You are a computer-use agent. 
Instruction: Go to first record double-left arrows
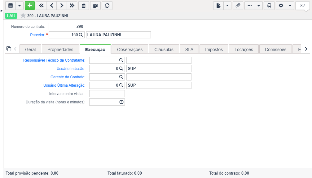[x=41, y=6]
